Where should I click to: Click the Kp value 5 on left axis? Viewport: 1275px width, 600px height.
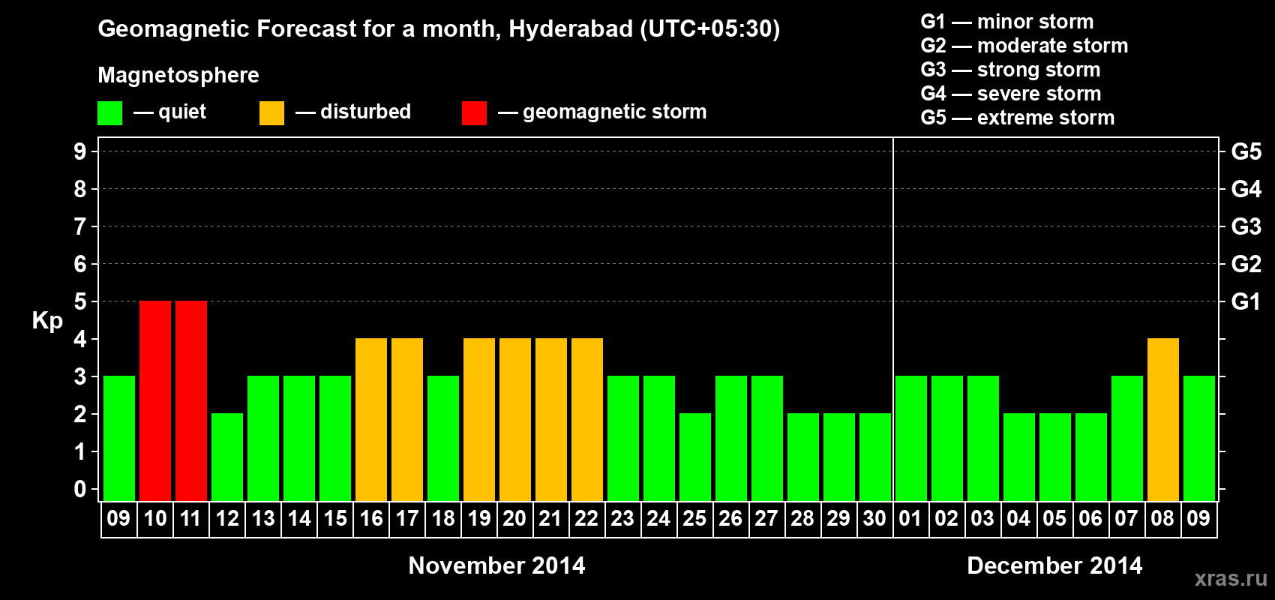pyautogui.click(x=80, y=301)
